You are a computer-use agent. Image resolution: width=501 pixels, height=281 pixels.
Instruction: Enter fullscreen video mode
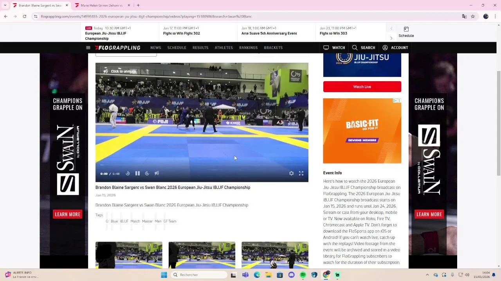point(301,173)
